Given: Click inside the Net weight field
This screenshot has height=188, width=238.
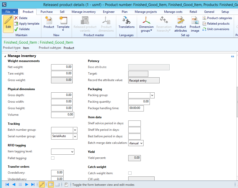Looking at the screenshot, I should tap(62, 67).
